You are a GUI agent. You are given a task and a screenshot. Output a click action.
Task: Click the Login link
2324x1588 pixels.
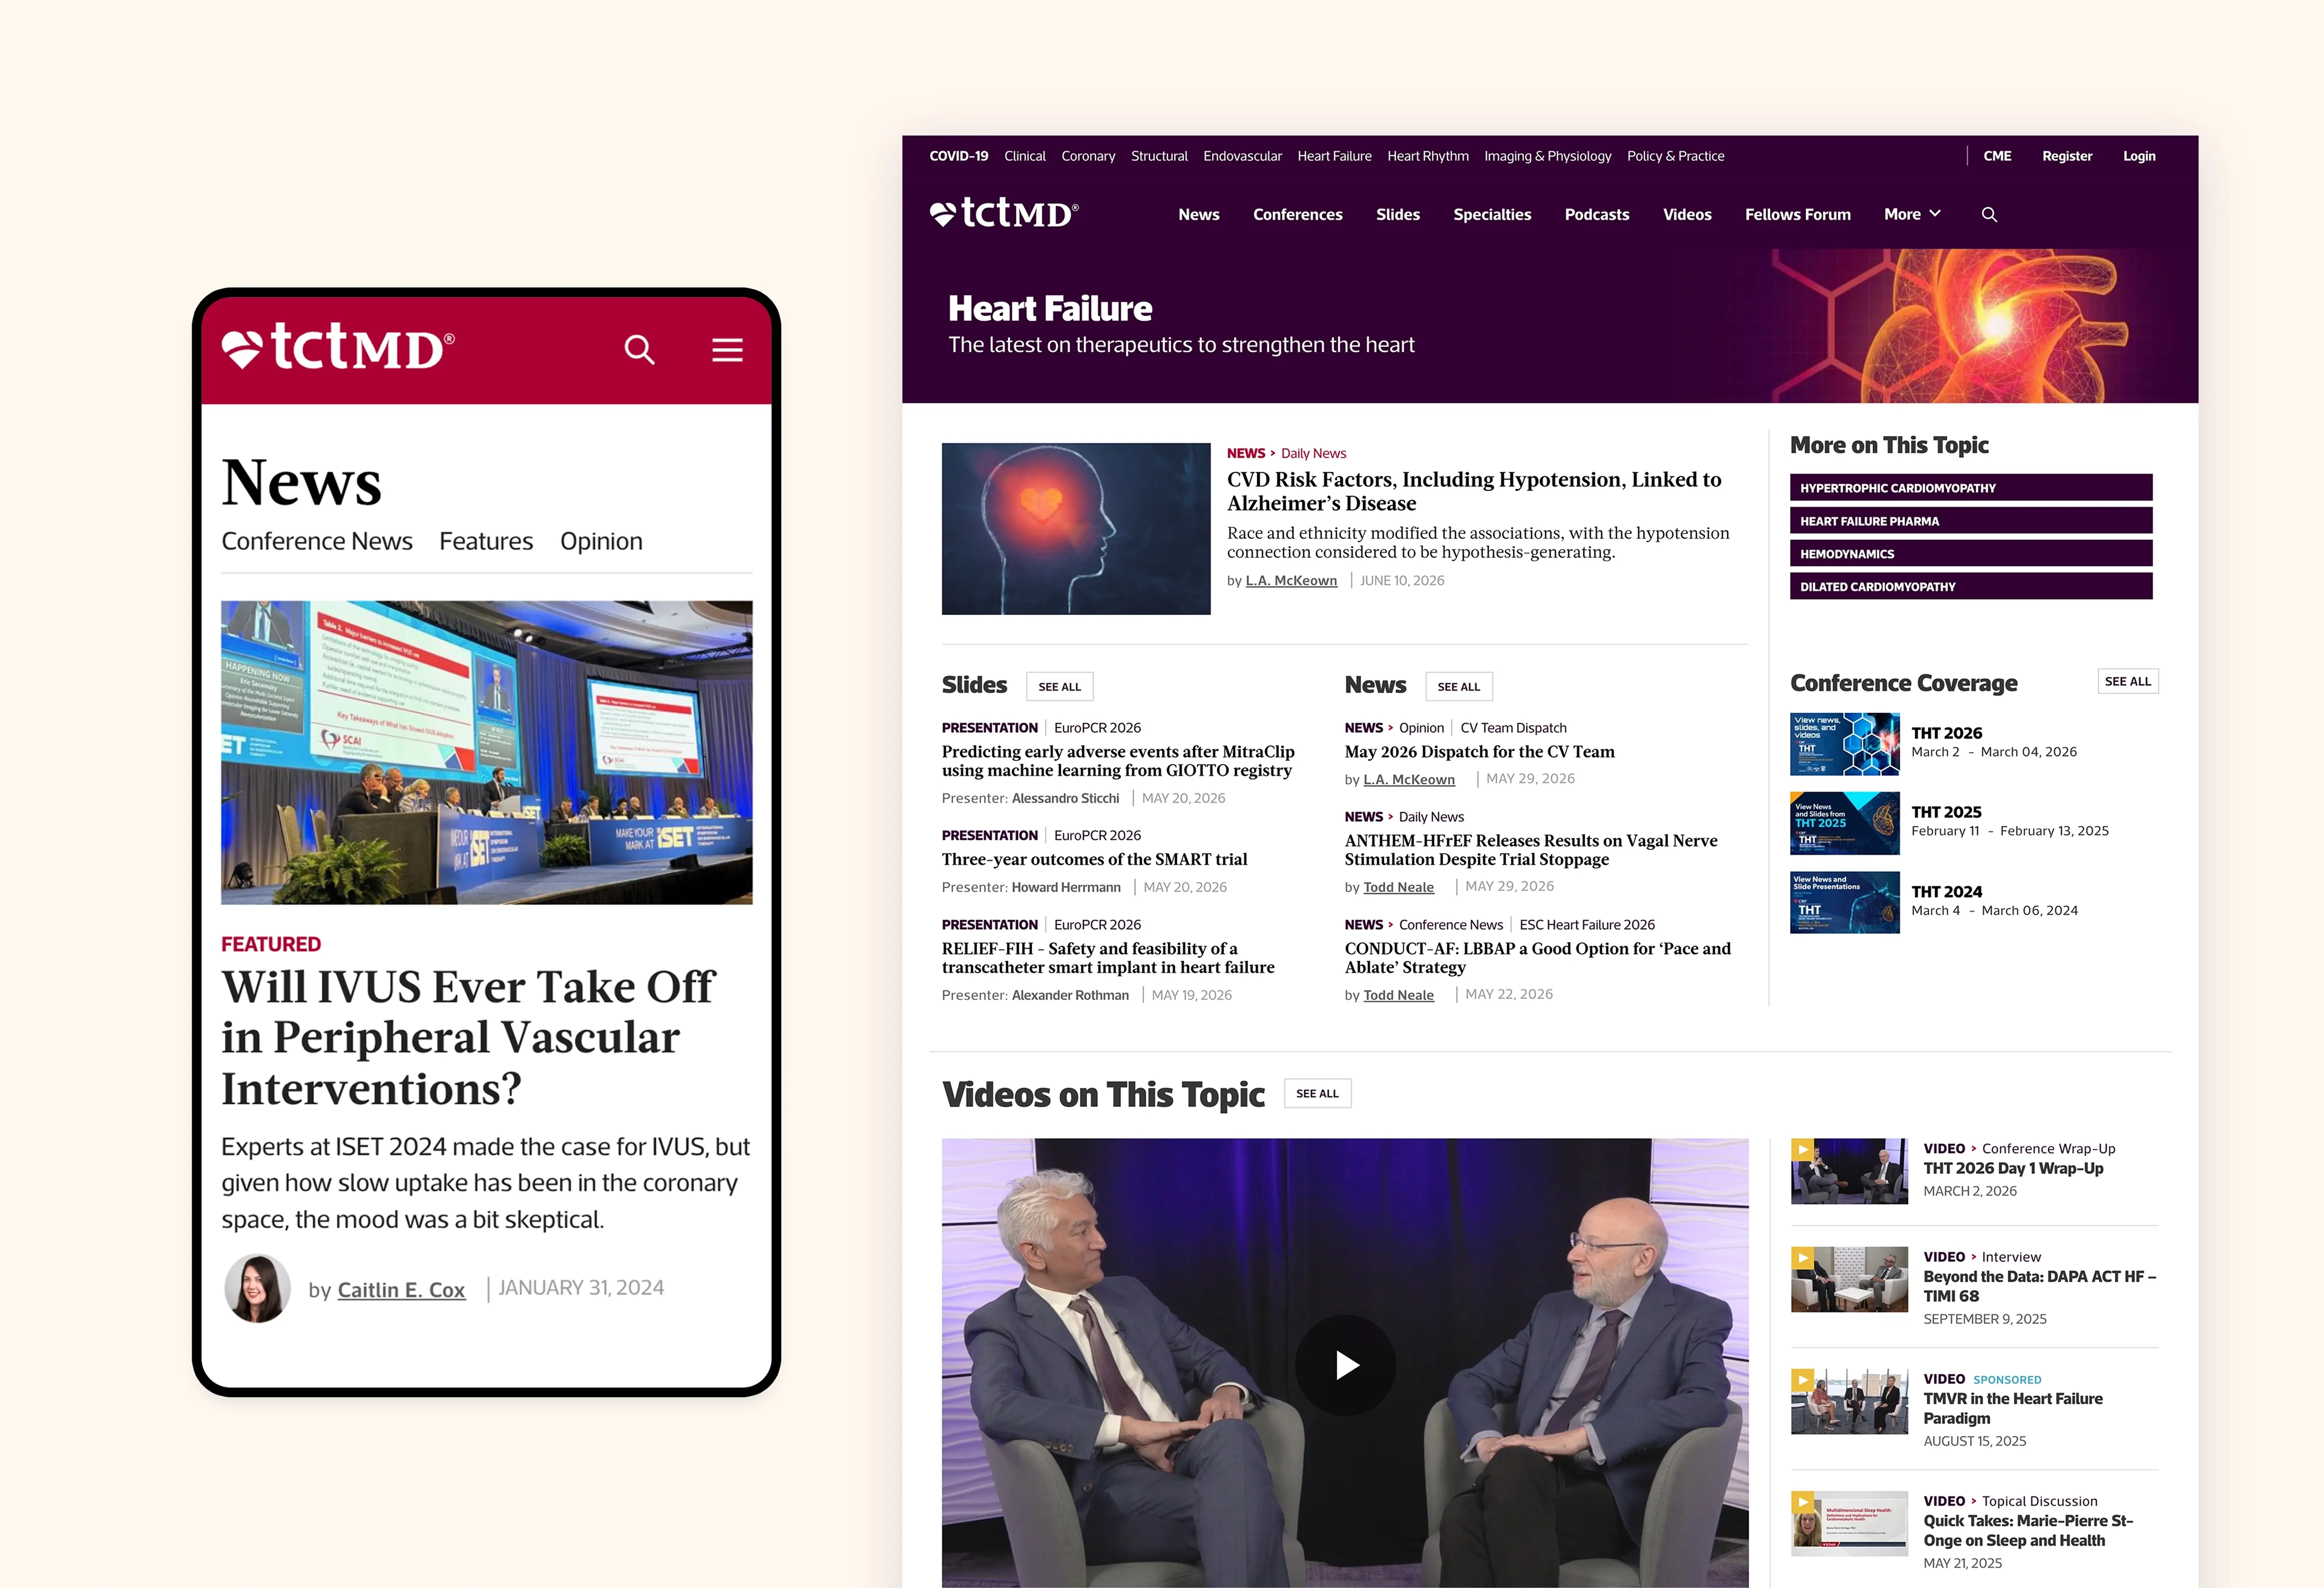click(2139, 156)
